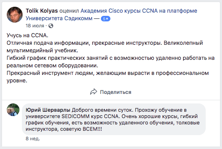
Task: Open Юрий Шерварлы commenter avatar
Action: 13,110
